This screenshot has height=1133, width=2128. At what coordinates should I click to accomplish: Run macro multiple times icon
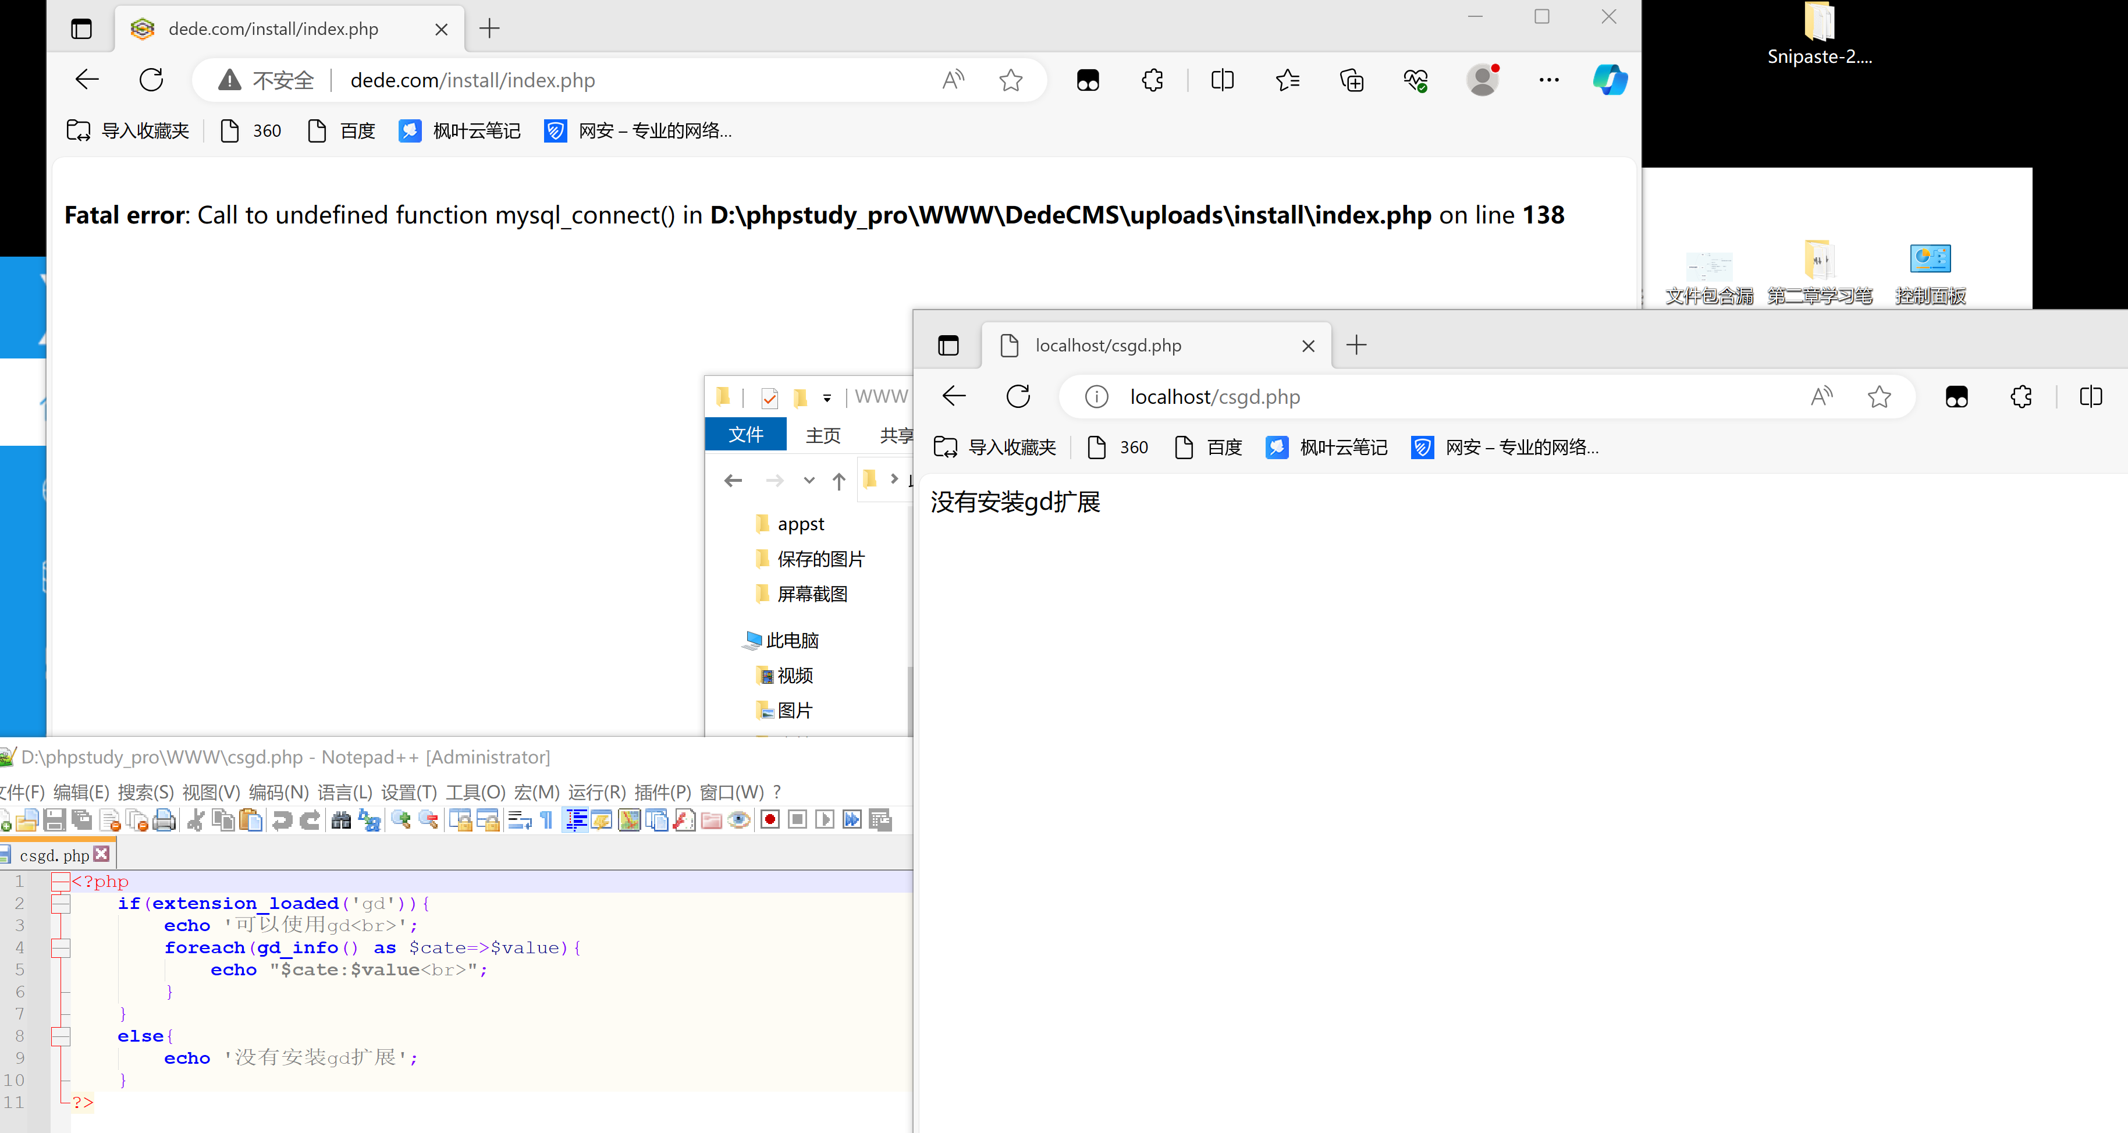(x=852, y=820)
